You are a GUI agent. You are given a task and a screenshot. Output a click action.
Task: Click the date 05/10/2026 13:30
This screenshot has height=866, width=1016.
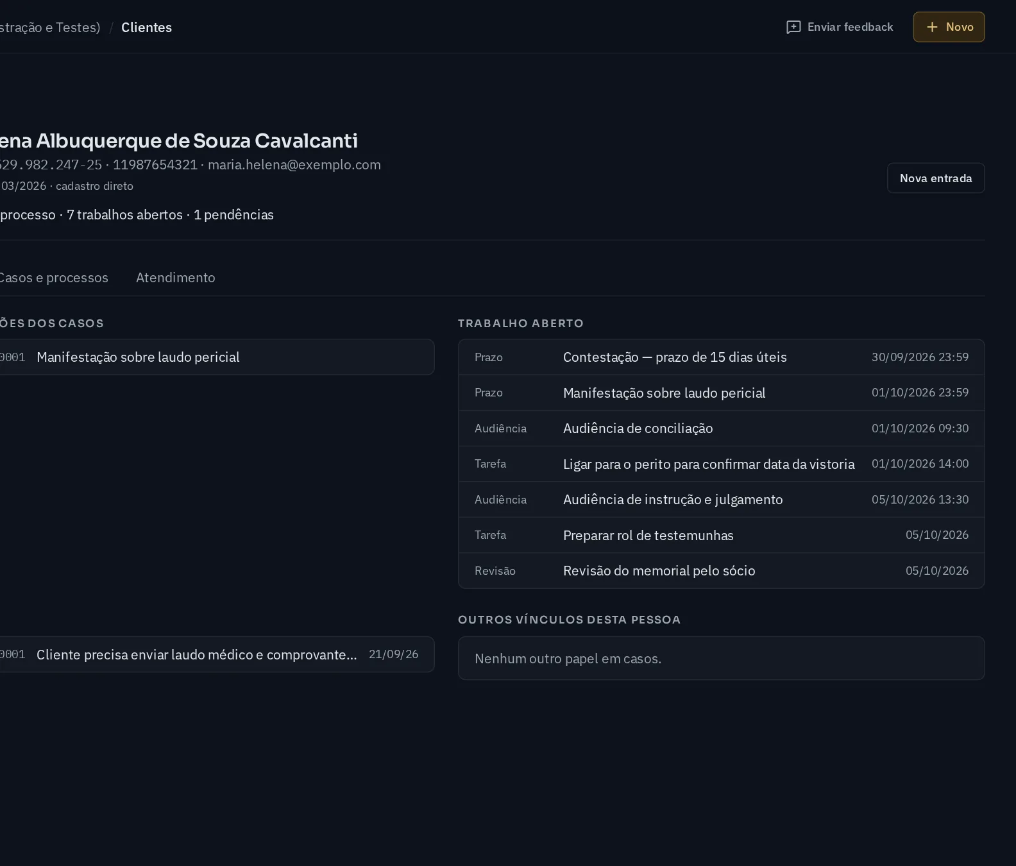point(920,500)
